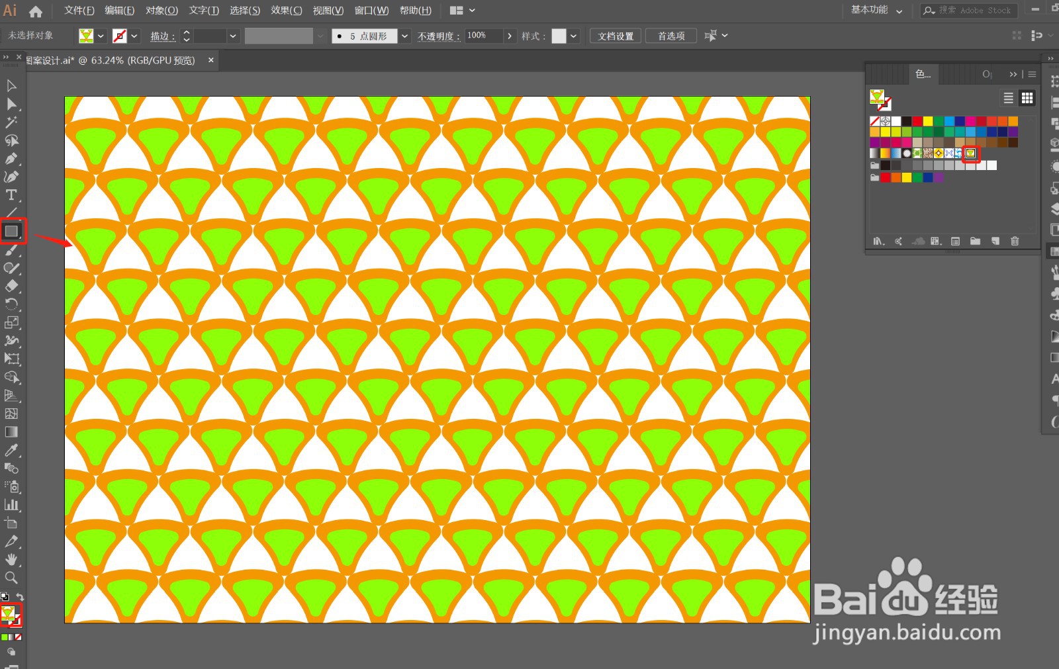Click the 描边 stroke label link
The image size is (1059, 669).
[x=162, y=36]
